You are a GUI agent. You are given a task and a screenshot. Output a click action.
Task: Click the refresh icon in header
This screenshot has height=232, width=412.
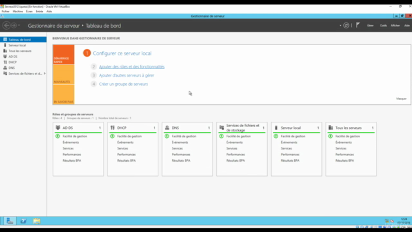point(346,26)
